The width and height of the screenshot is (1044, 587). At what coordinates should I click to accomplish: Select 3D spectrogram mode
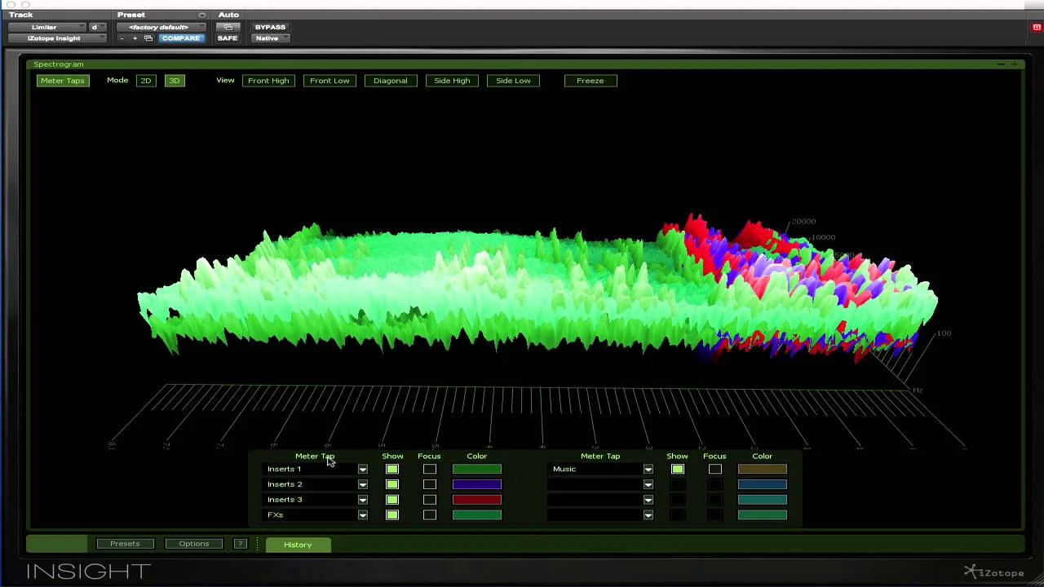click(x=174, y=80)
